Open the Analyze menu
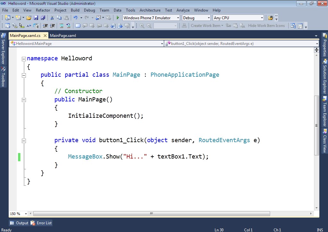Screen dimensions: 328x232 (x=183, y=10)
